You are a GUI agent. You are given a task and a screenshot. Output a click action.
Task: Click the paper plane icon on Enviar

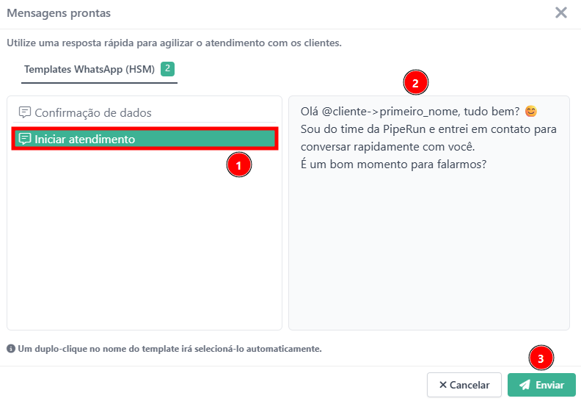[525, 385]
